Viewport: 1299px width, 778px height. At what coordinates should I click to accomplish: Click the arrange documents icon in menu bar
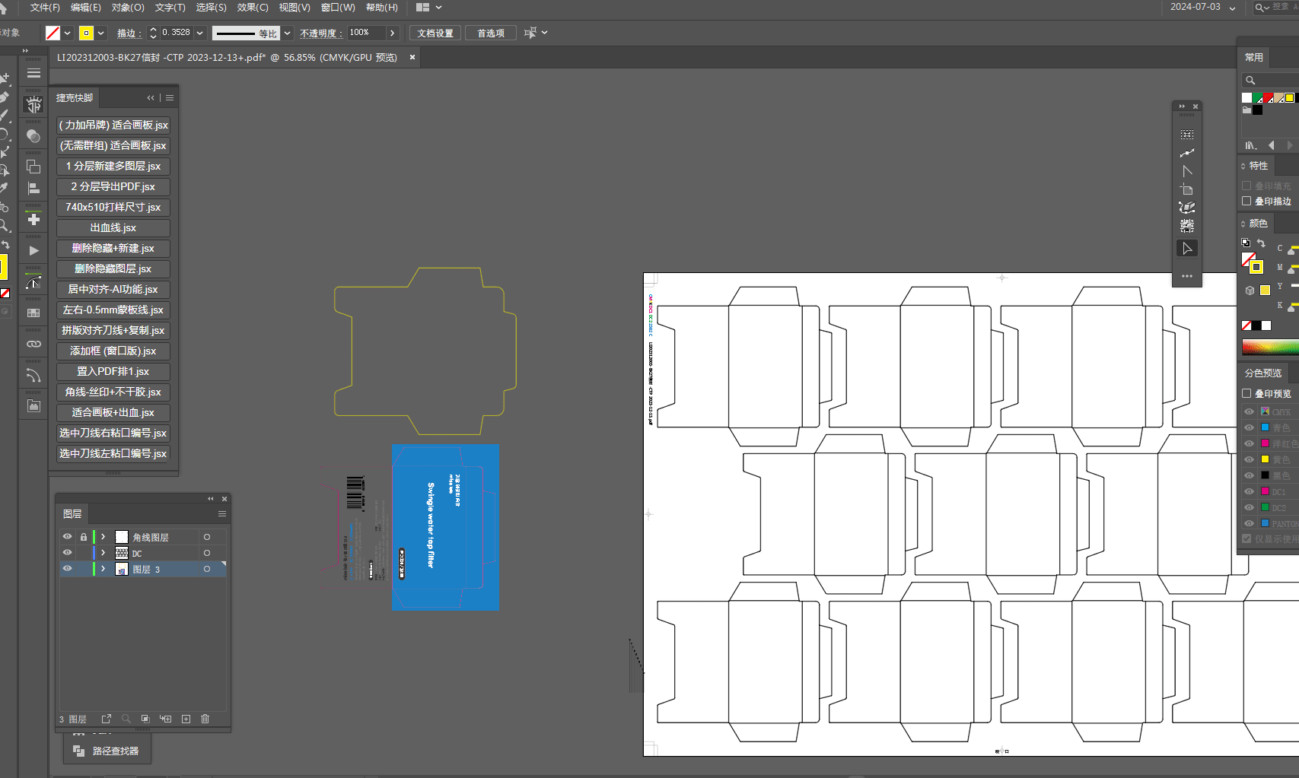coord(423,8)
